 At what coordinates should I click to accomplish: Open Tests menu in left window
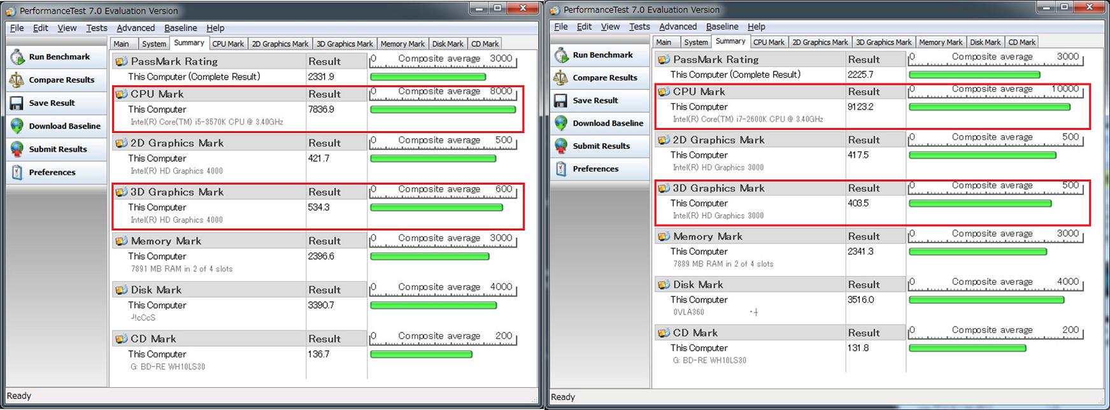97,28
